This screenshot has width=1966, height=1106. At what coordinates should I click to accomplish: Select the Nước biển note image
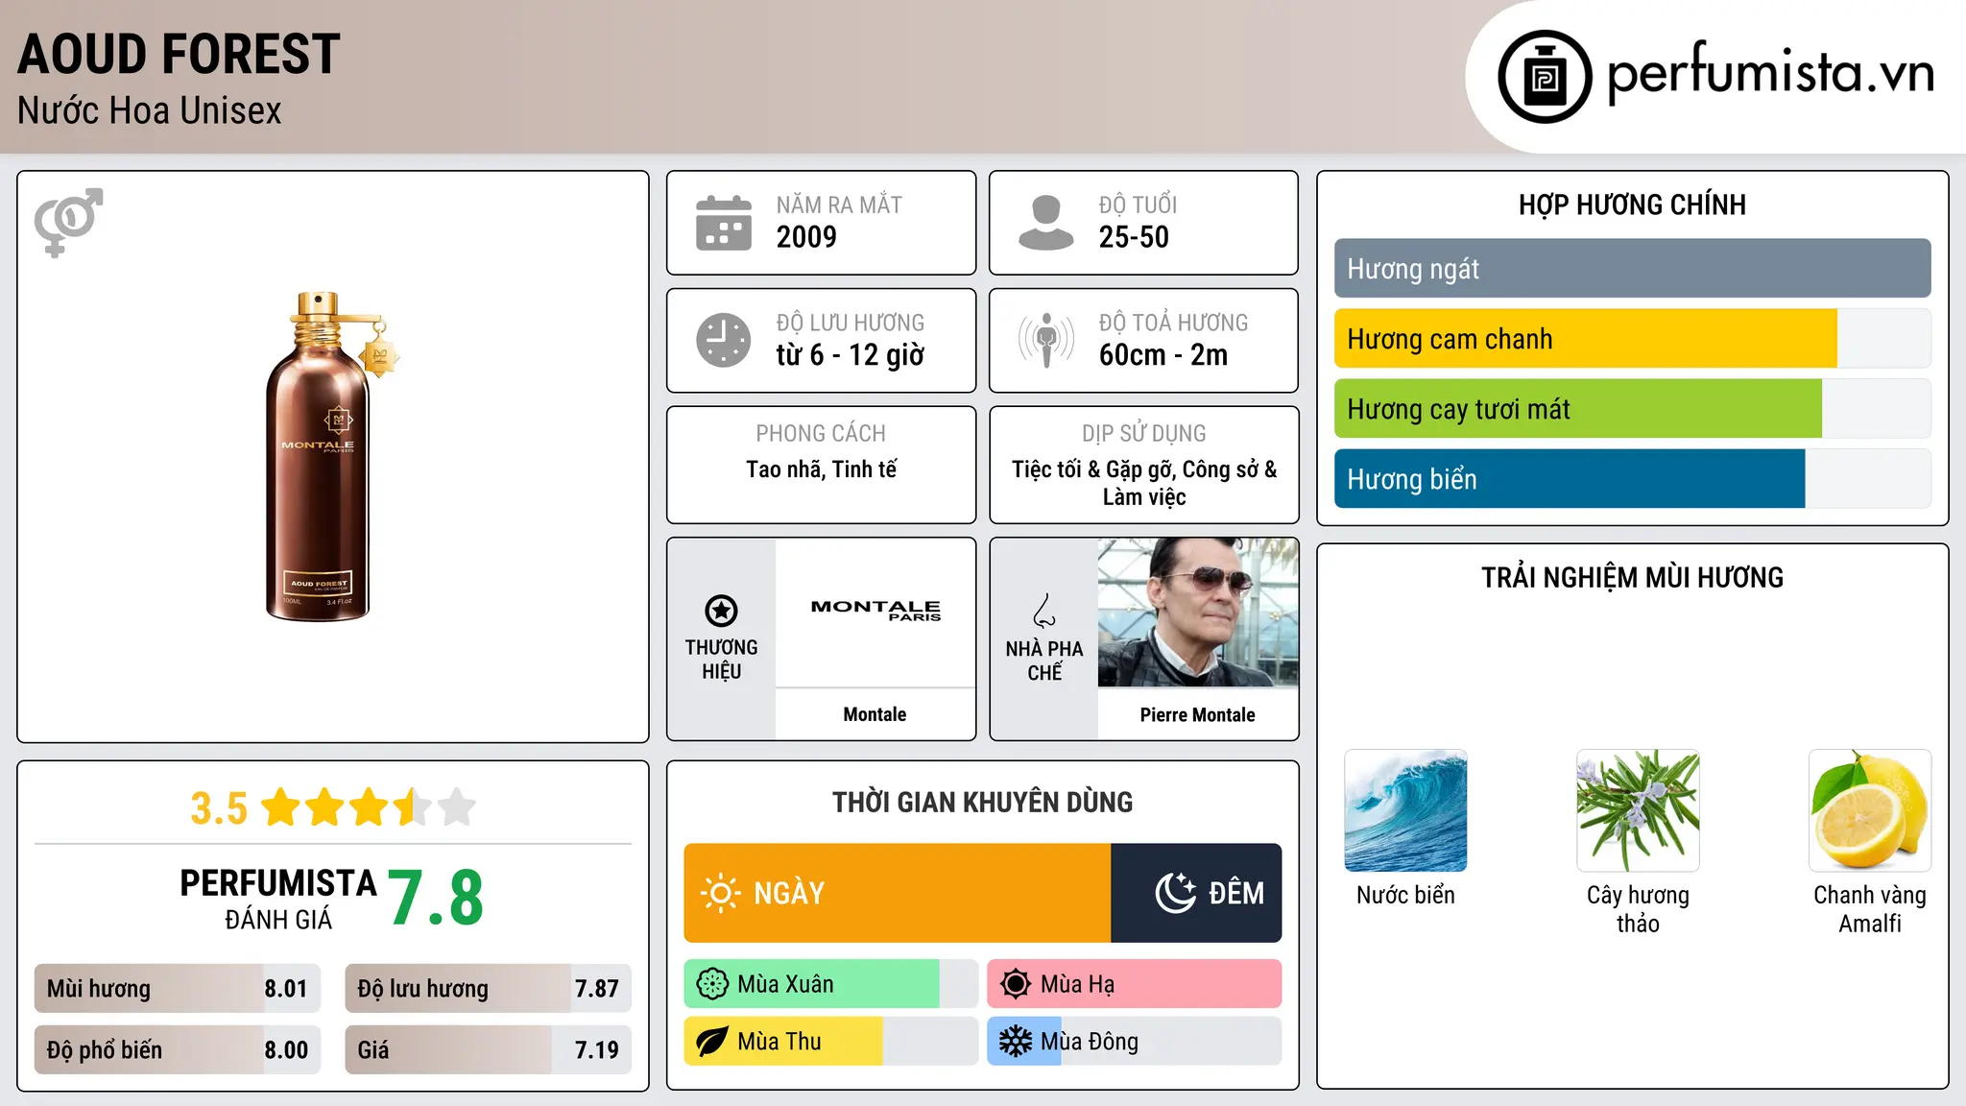(1405, 810)
